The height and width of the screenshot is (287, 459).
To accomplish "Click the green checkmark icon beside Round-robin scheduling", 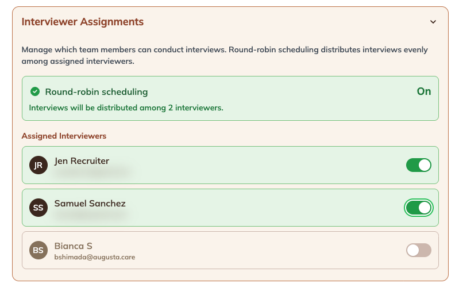I will (35, 92).
